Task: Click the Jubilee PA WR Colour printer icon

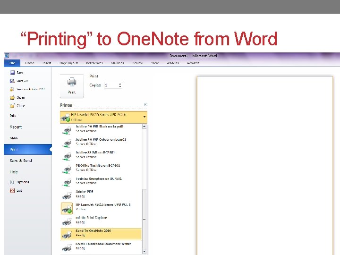Action: point(67,144)
